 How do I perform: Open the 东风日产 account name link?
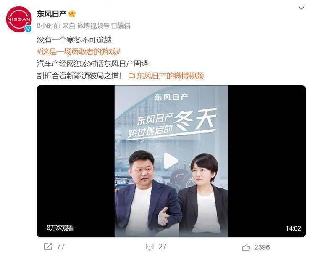tap(51, 14)
